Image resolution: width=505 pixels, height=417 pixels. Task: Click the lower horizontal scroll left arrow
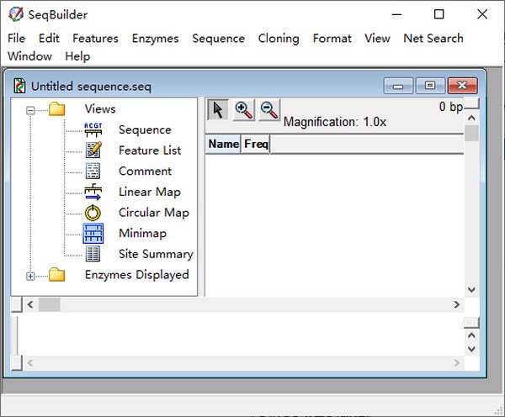(x=30, y=363)
